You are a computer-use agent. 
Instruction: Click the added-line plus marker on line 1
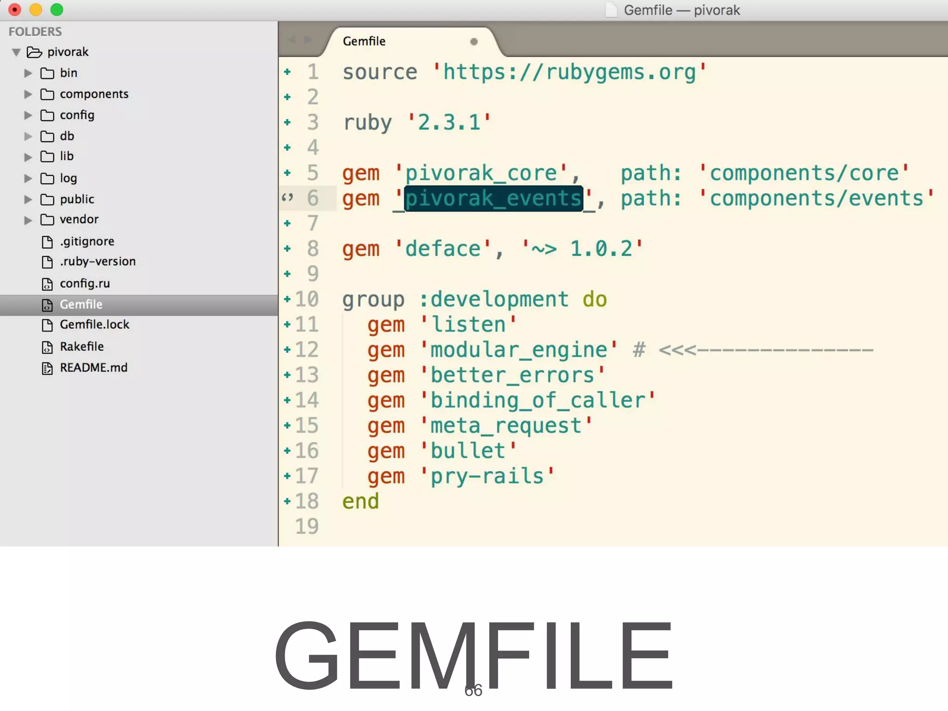287,72
